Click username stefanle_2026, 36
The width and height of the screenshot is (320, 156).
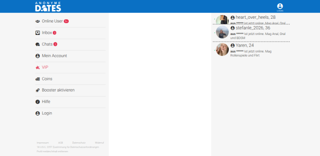(253, 28)
